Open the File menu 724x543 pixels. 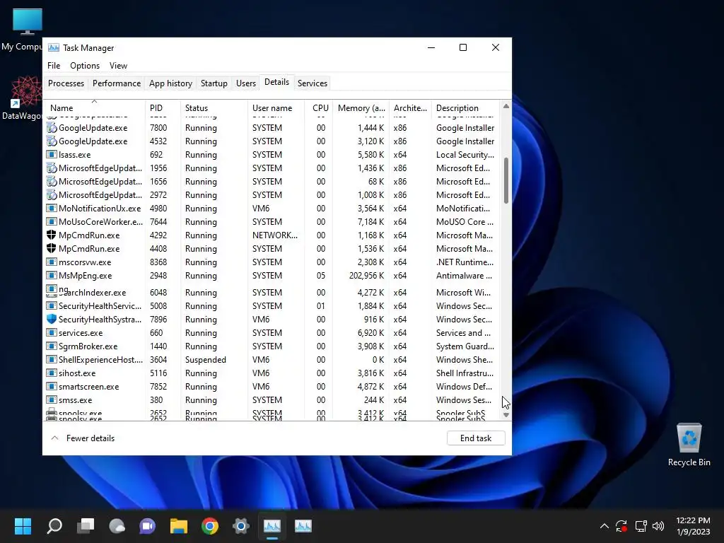point(54,66)
